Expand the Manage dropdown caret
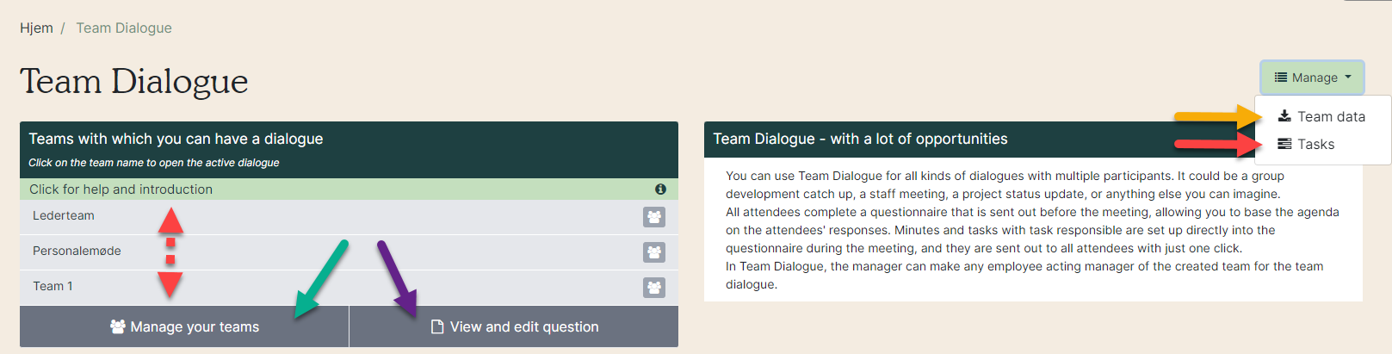Viewport: 1392px width, 354px height. pyautogui.click(x=1348, y=78)
